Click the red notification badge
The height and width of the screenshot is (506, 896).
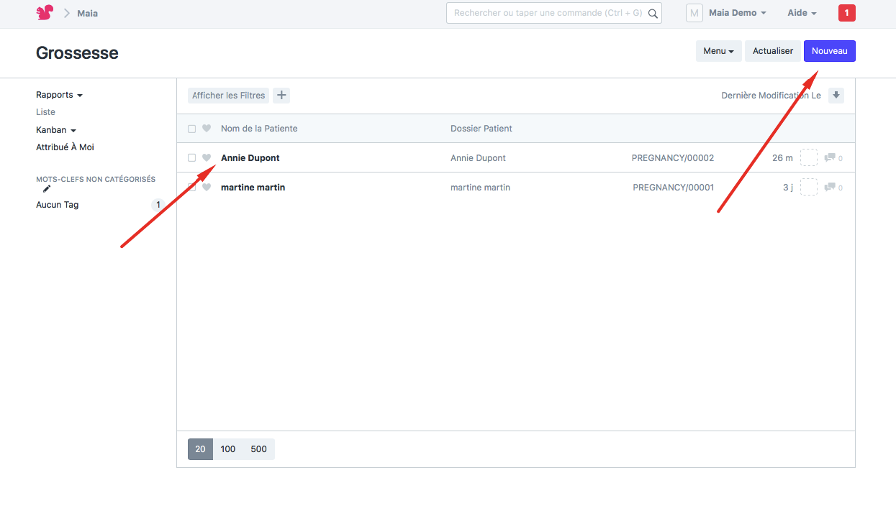pyautogui.click(x=846, y=13)
